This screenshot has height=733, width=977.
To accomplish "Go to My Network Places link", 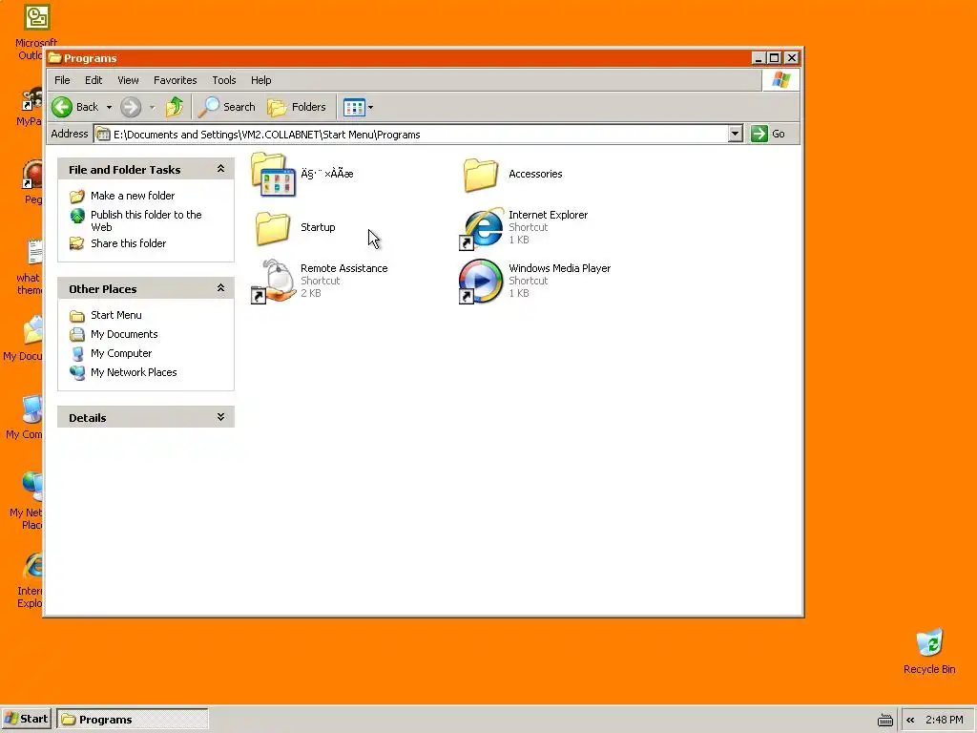I will point(134,372).
